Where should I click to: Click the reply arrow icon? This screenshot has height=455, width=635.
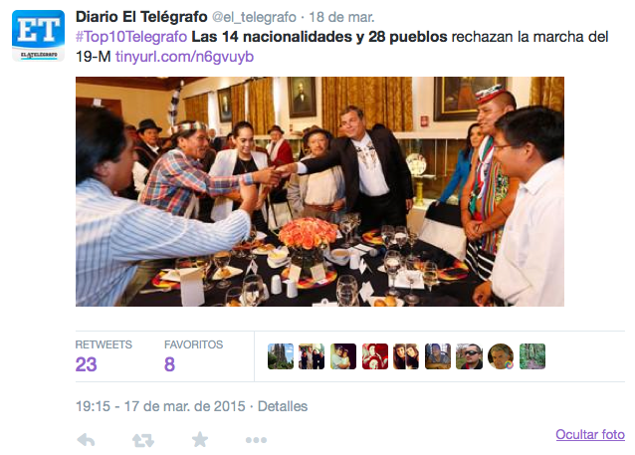coord(86,440)
